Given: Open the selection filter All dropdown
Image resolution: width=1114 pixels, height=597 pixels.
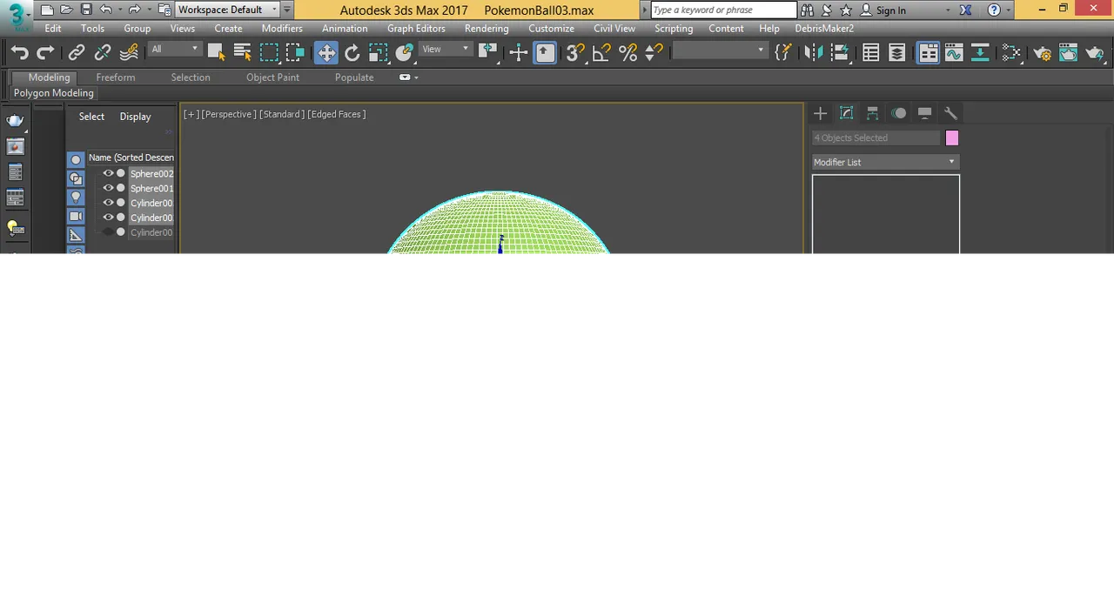Looking at the screenshot, I should (x=174, y=50).
